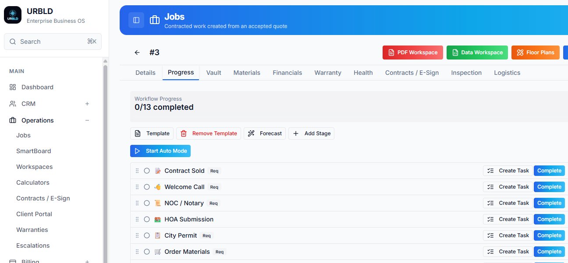Create a task for HOA Submission
Image resolution: width=568 pixels, height=263 pixels.
(508, 219)
